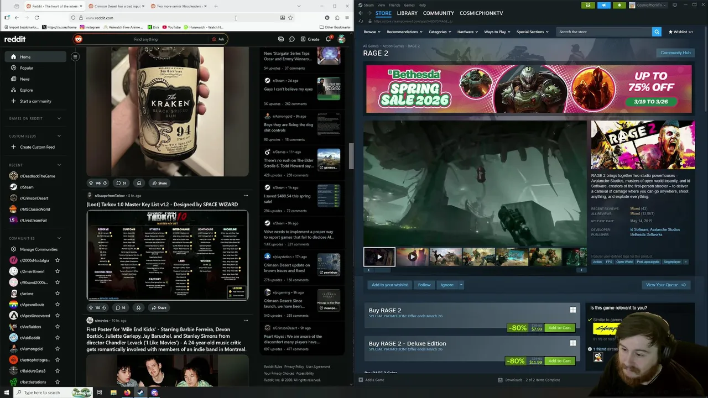708x398 pixels.
Task: Open Steam Friends menu
Action: point(394,5)
